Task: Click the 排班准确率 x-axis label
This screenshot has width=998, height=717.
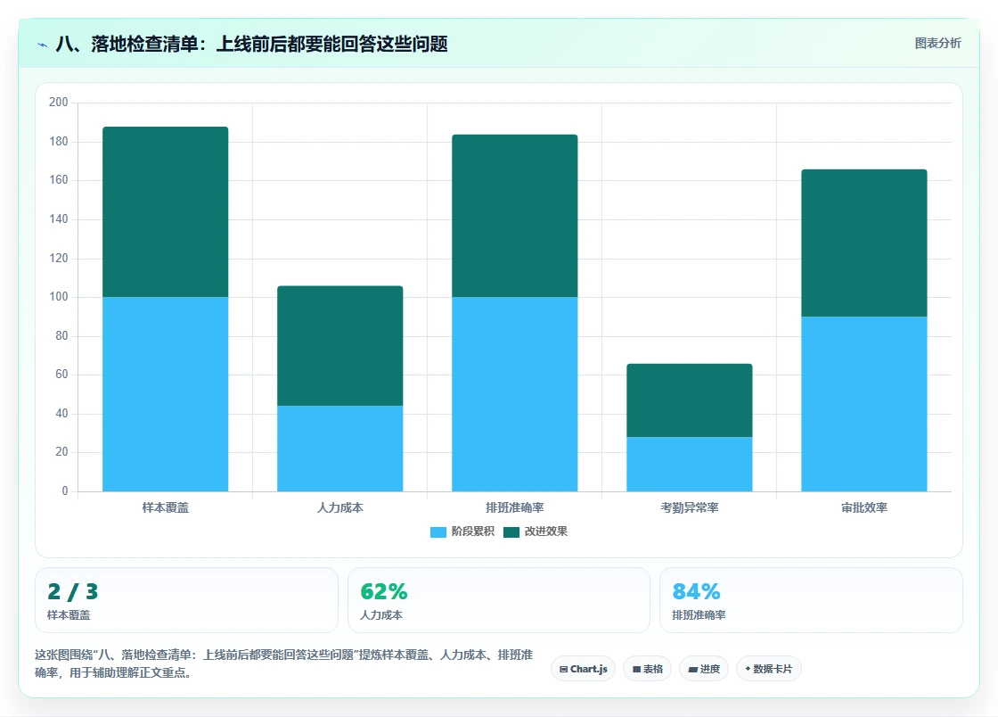Action: (x=515, y=507)
